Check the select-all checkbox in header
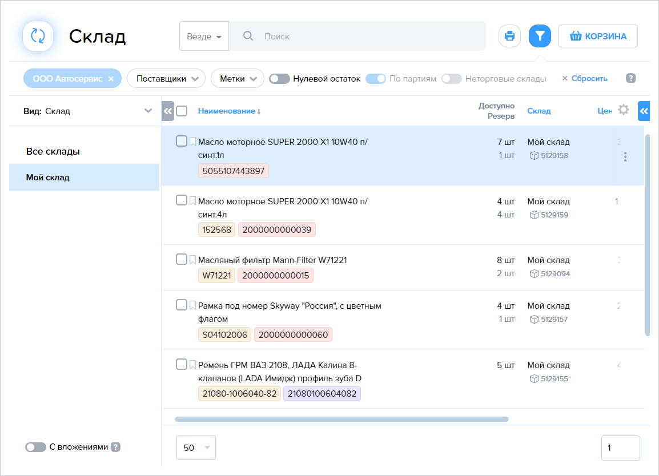 tap(182, 111)
